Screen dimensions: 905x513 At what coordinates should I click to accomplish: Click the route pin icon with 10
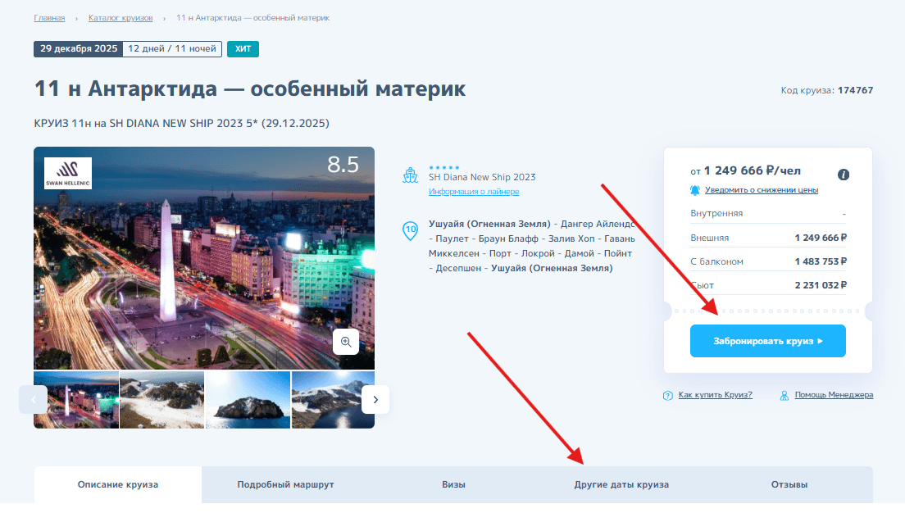click(411, 230)
